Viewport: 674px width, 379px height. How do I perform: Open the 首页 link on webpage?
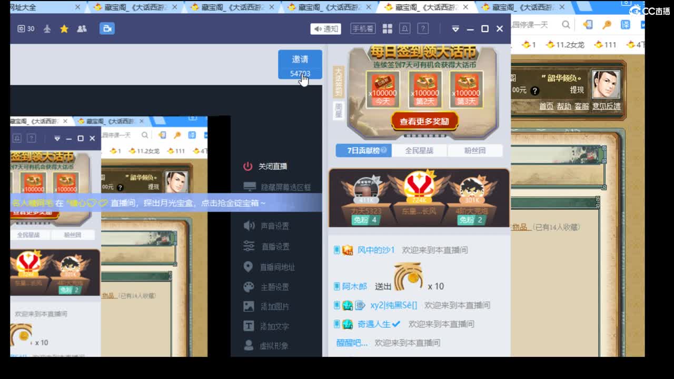[x=546, y=106]
